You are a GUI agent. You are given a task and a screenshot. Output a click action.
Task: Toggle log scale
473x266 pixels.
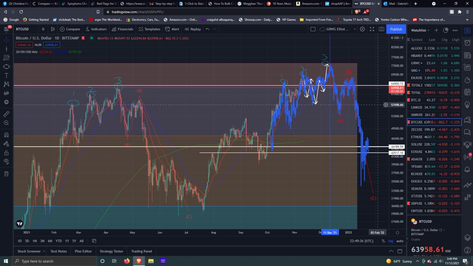pos(391,241)
